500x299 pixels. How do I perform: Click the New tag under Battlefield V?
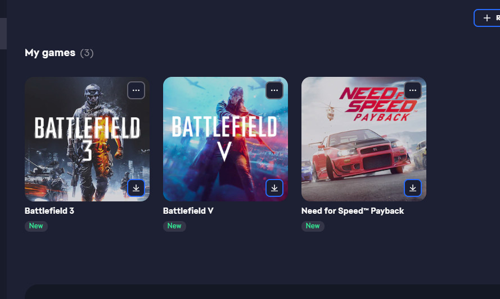click(x=174, y=226)
